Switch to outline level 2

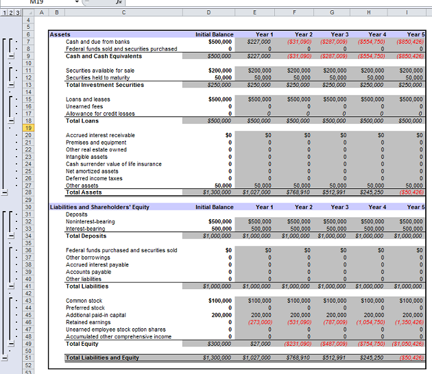11,12
